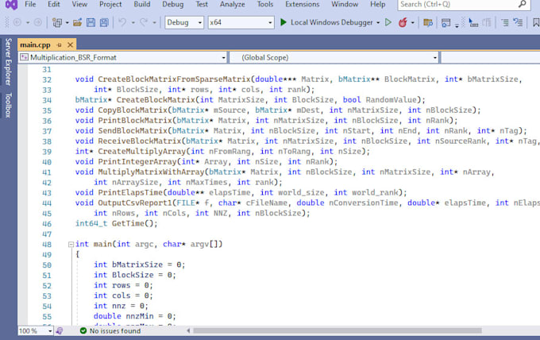
Task: Click the uncomment lines icon
Action: click(x=518, y=23)
